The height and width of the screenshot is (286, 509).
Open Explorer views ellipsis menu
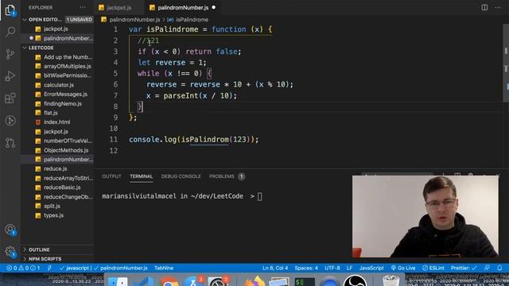click(x=83, y=7)
